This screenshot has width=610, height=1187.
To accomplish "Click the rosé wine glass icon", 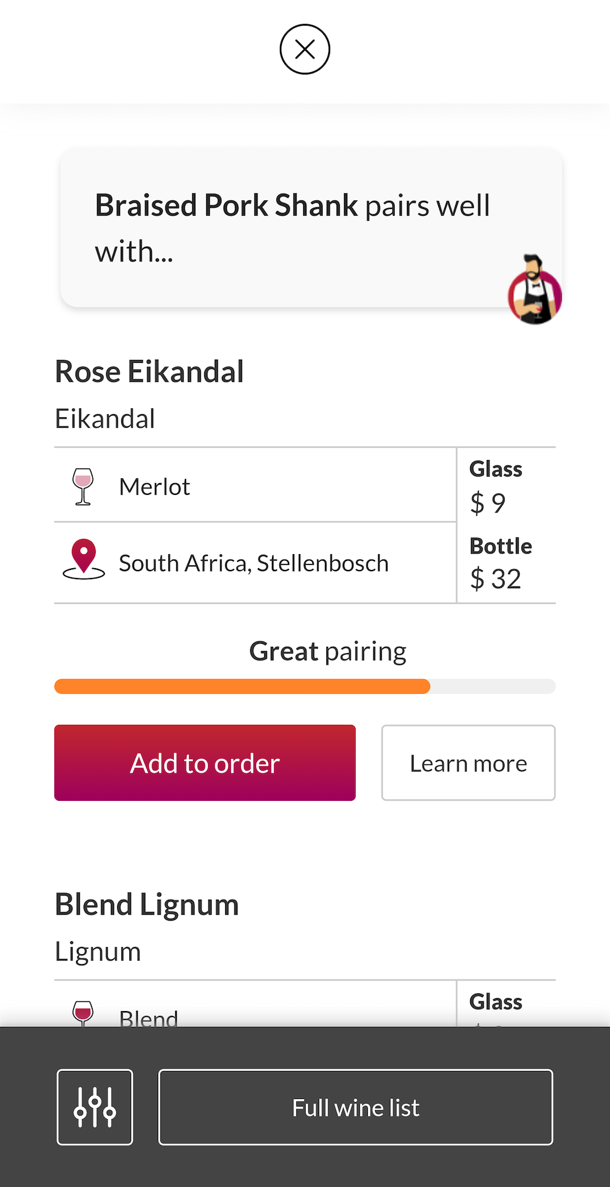I will 83,486.
